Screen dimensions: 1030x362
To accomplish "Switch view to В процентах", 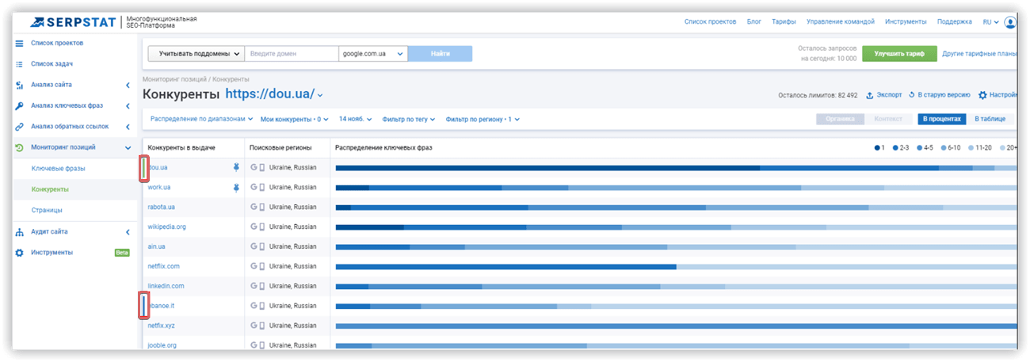I will point(942,119).
